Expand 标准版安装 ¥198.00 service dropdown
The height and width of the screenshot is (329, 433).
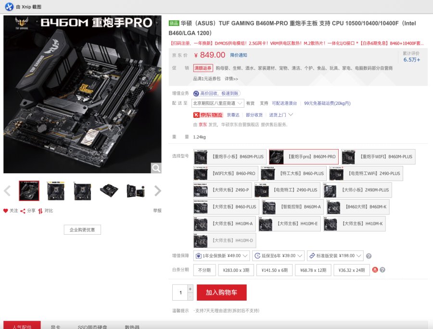(x=335, y=256)
